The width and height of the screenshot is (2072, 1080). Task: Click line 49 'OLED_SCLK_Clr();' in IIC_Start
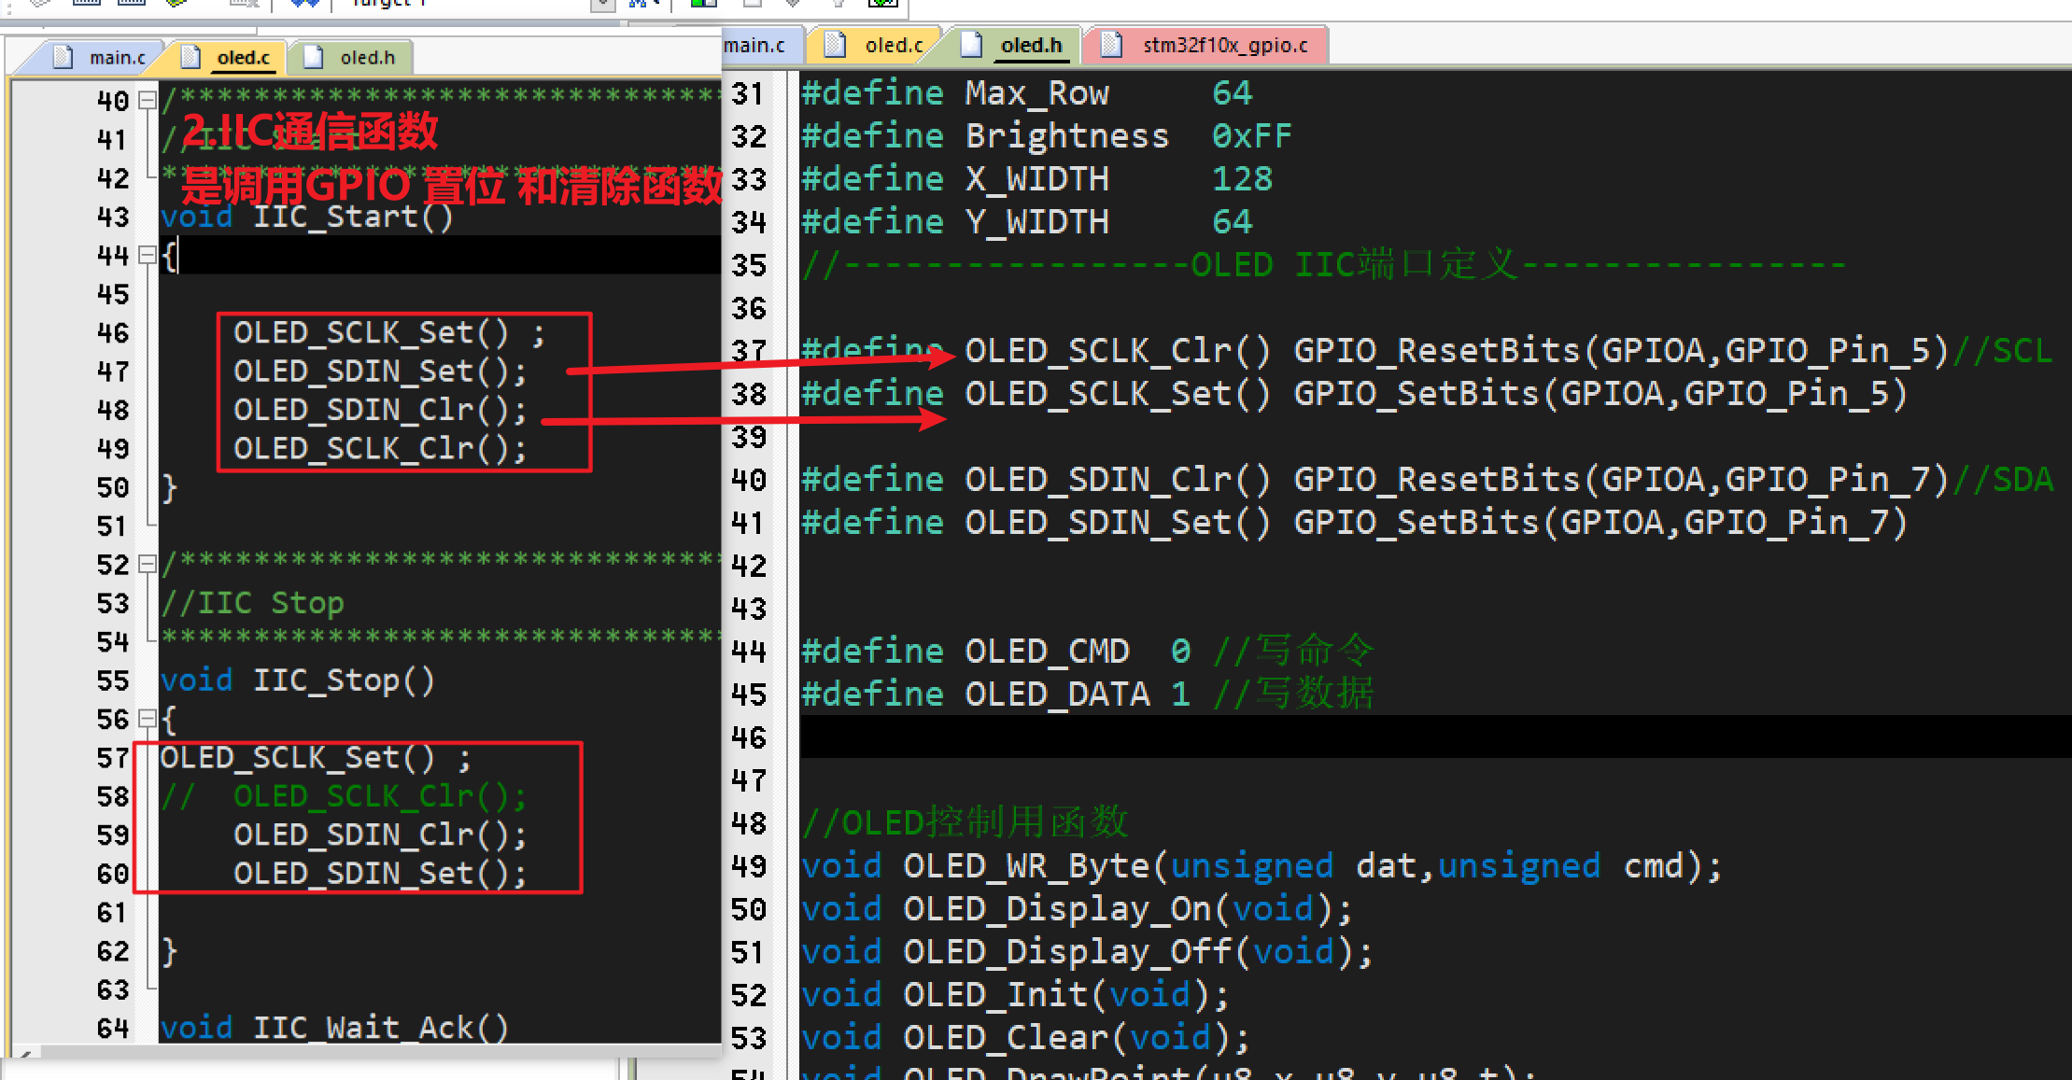pos(380,449)
